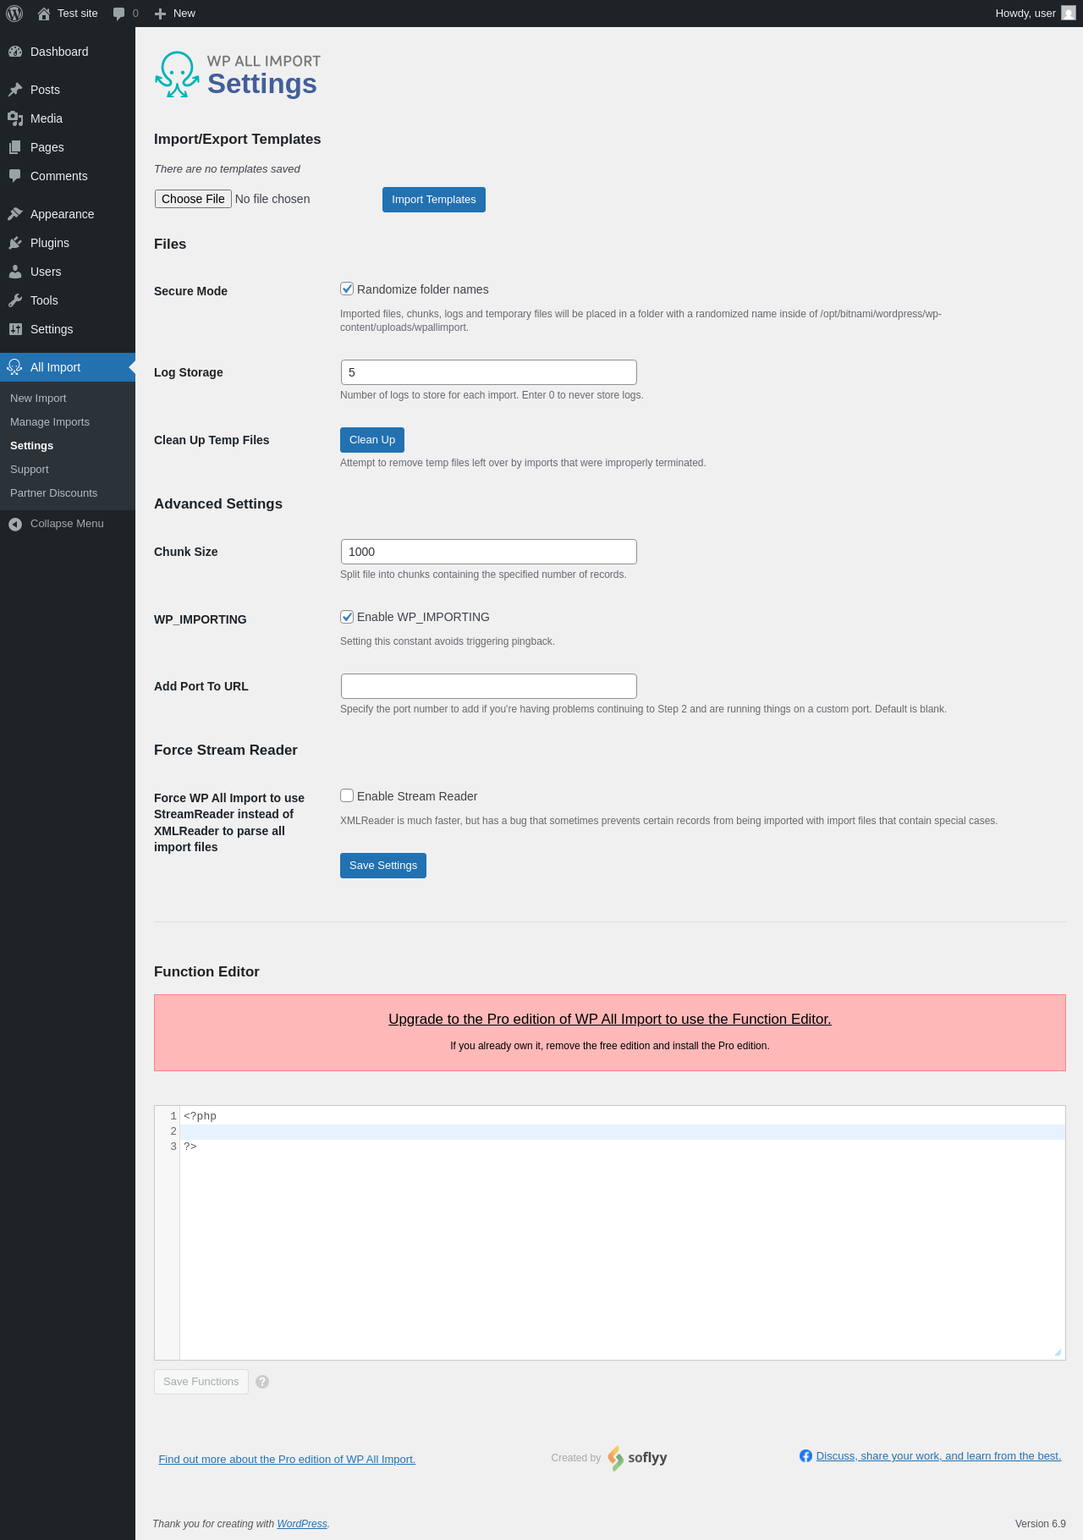Check Enable Stream Reader checkbox
Screen dimensions: 1083x1540
tap(347, 795)
